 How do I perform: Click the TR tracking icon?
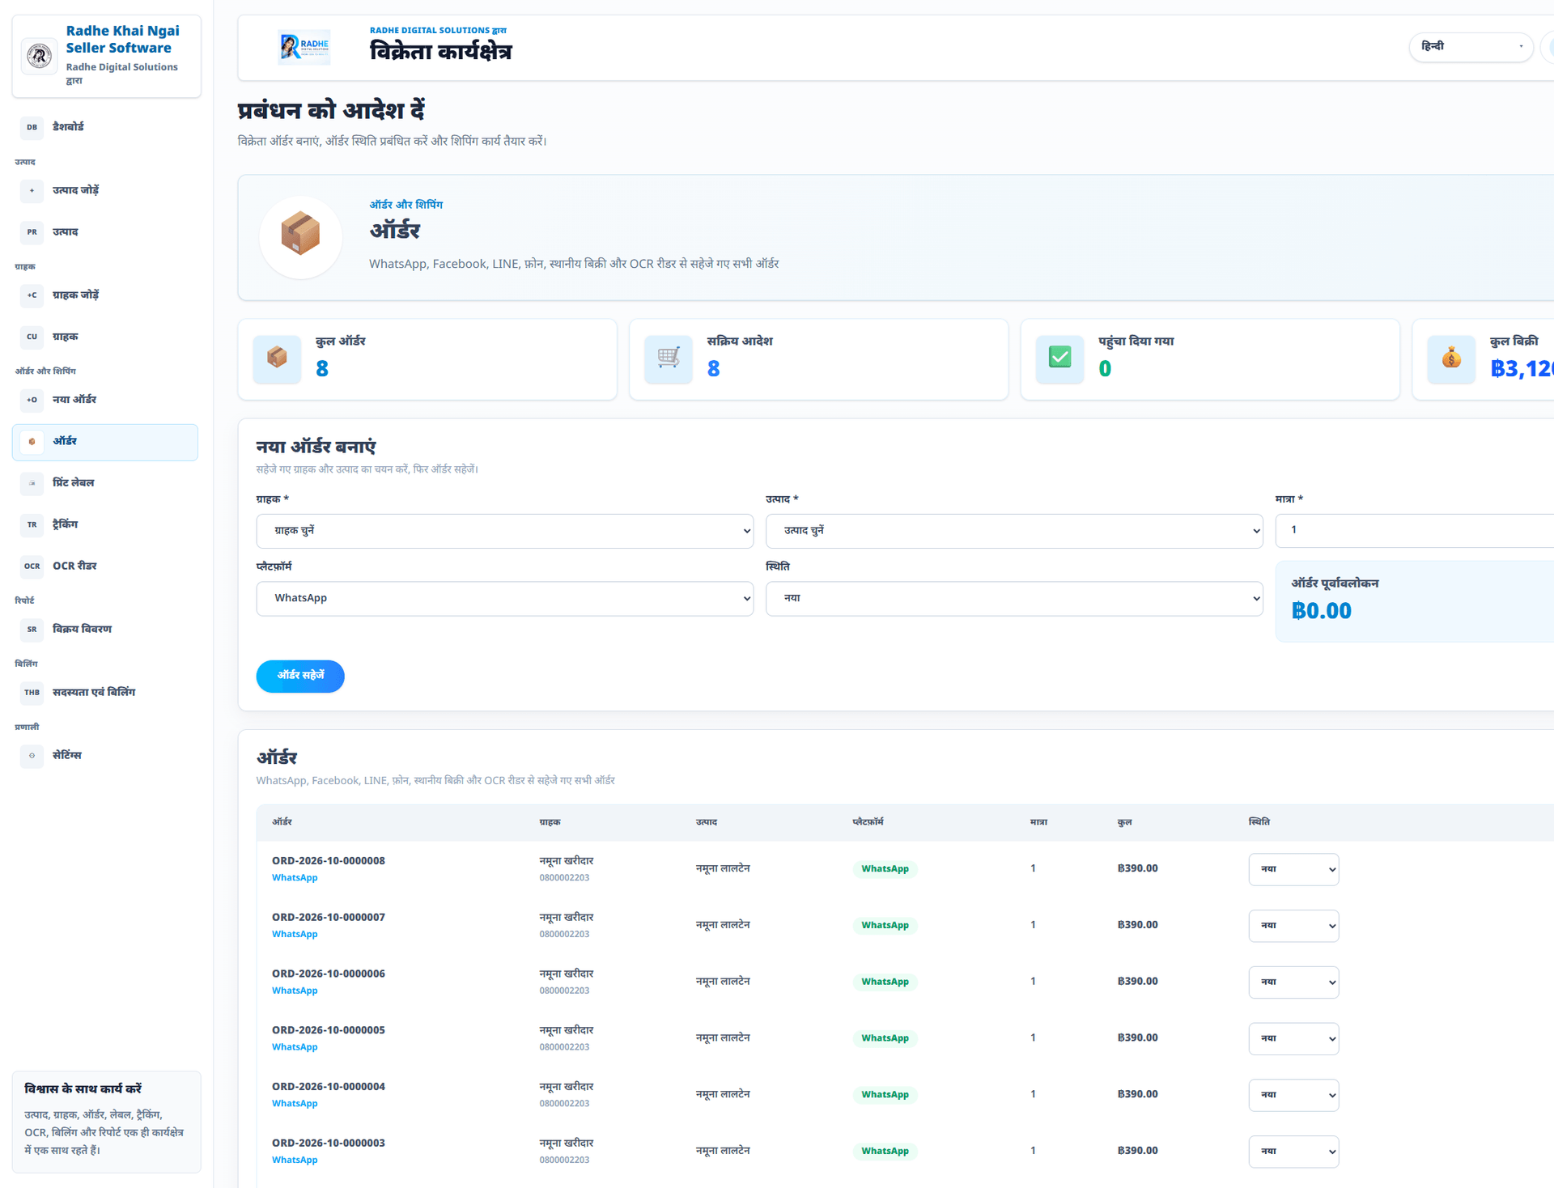(32, 525)
